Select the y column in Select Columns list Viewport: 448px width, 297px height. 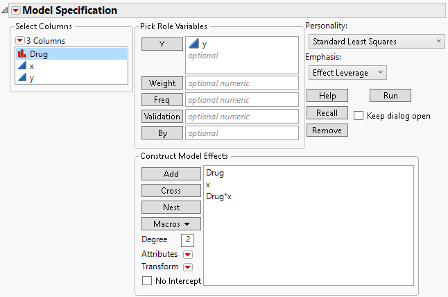click(32, 78)
